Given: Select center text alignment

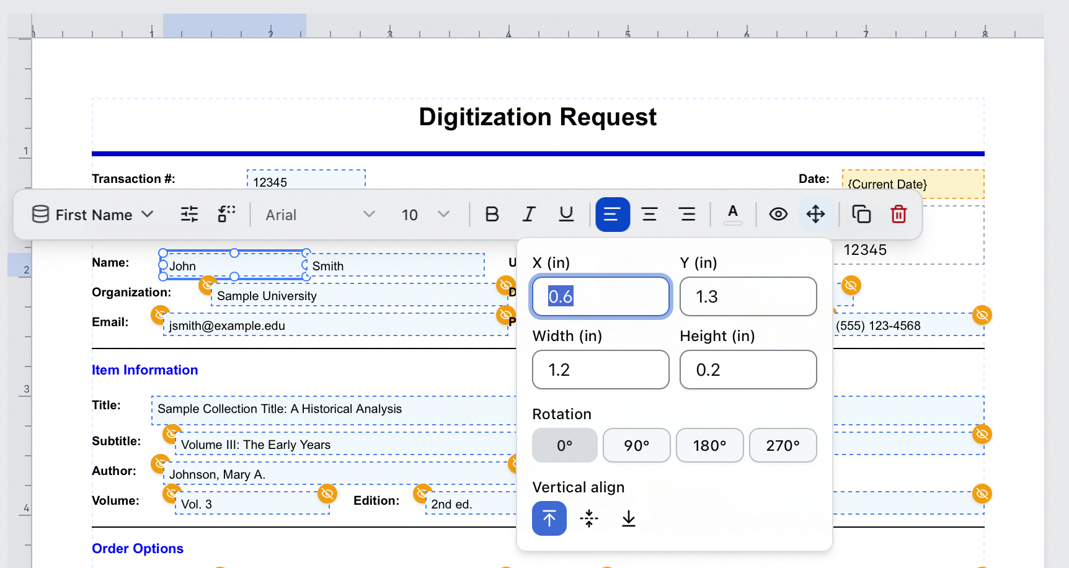Looking at the screenshot, I should click(x=649, y=215).
